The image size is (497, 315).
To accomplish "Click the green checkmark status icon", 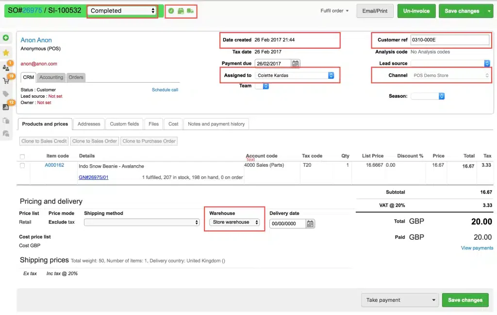I will [171, 11].
